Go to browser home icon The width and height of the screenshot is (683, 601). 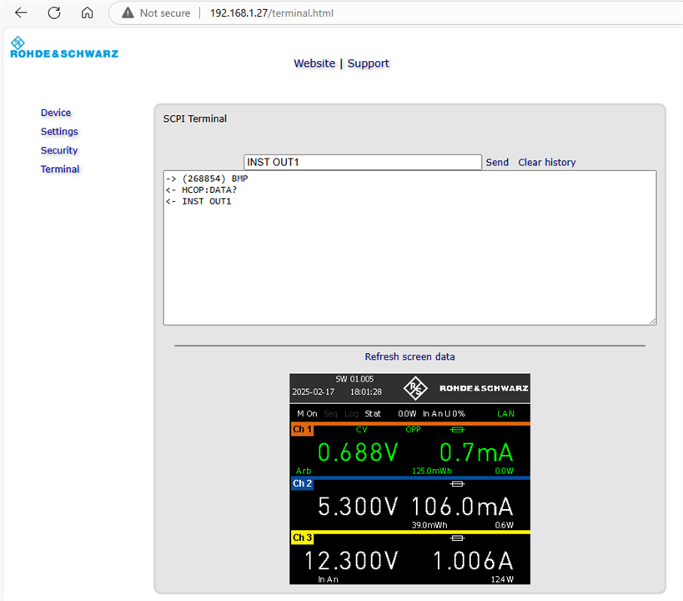(87, 13)
